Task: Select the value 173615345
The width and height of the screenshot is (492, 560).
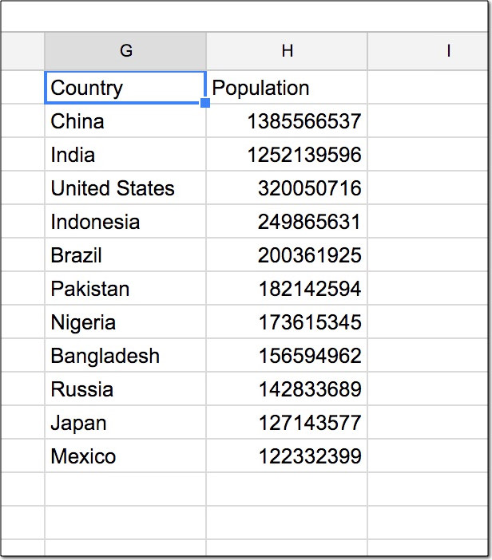Action: [x=287, y=322]
